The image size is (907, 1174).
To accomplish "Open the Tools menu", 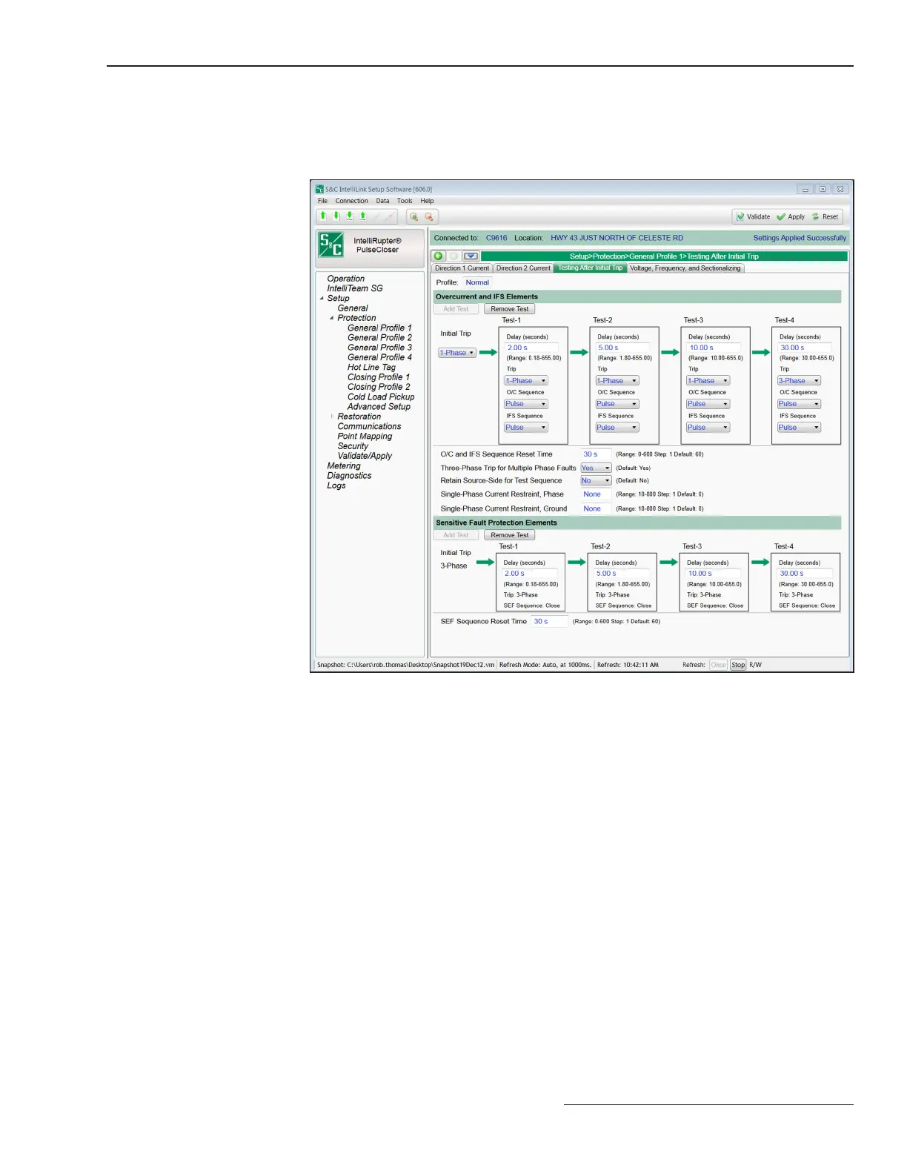I will click(x=405, y=201).
